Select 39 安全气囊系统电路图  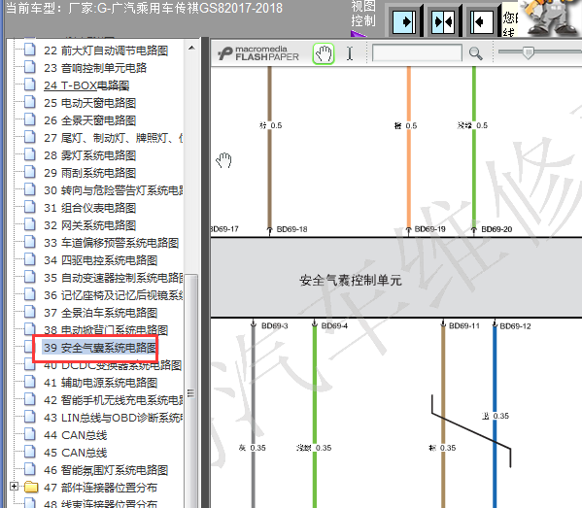(x=99, y=348)
